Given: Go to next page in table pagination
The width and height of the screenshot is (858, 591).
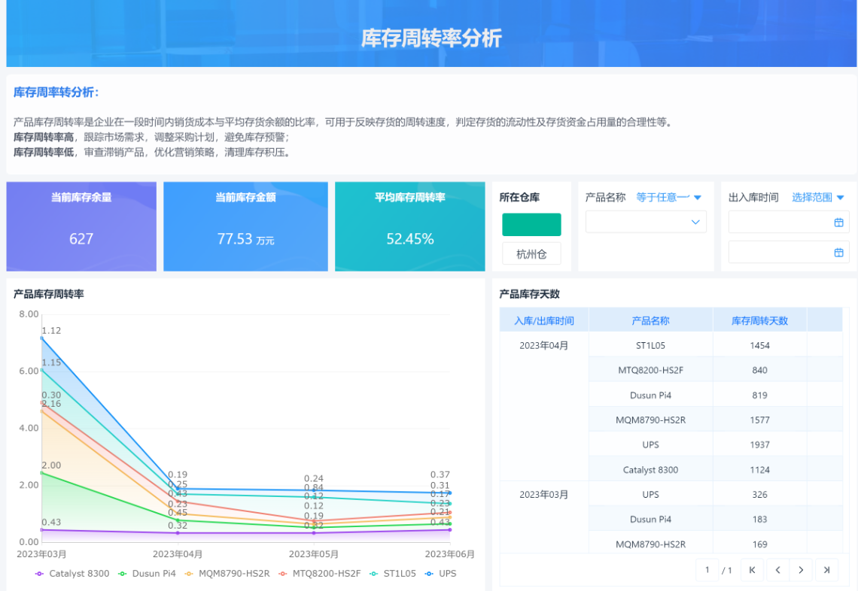Looking at the screenshot, I should 802,570.
